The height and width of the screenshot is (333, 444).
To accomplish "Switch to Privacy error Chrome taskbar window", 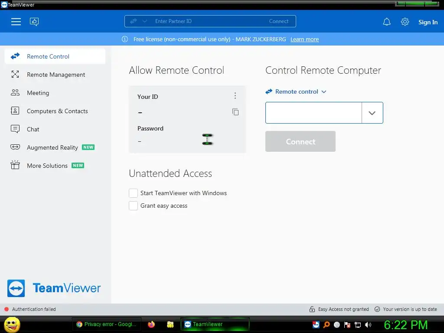I will point(107,324).
